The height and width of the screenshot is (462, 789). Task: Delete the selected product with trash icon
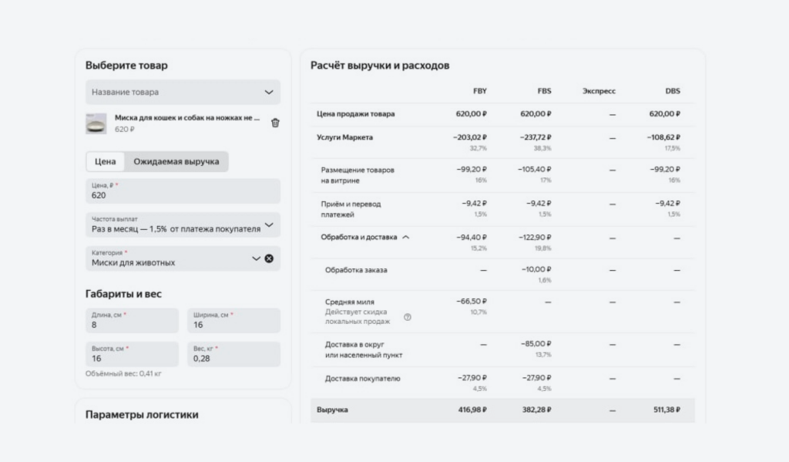click(x=275, y=123)
